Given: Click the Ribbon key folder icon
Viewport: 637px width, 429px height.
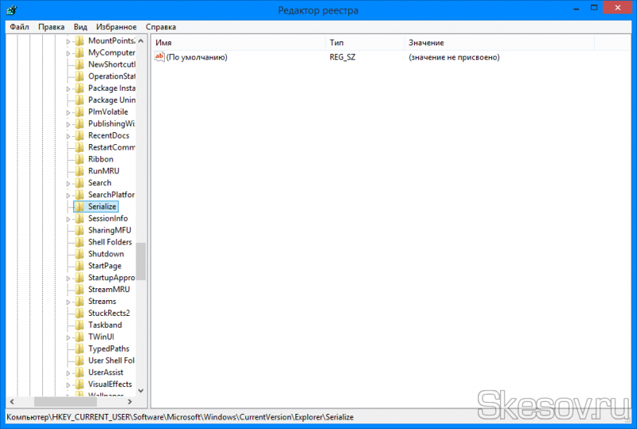Looking at the screenshot, I should [x=79, y=159].
